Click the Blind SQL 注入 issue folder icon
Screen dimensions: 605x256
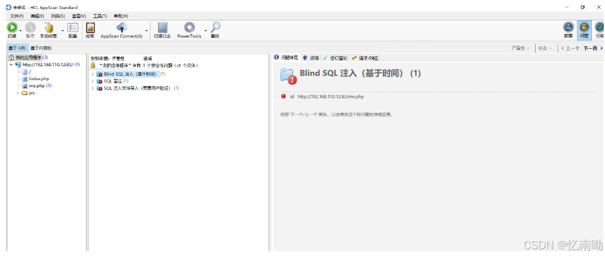(x=99, y=74)
